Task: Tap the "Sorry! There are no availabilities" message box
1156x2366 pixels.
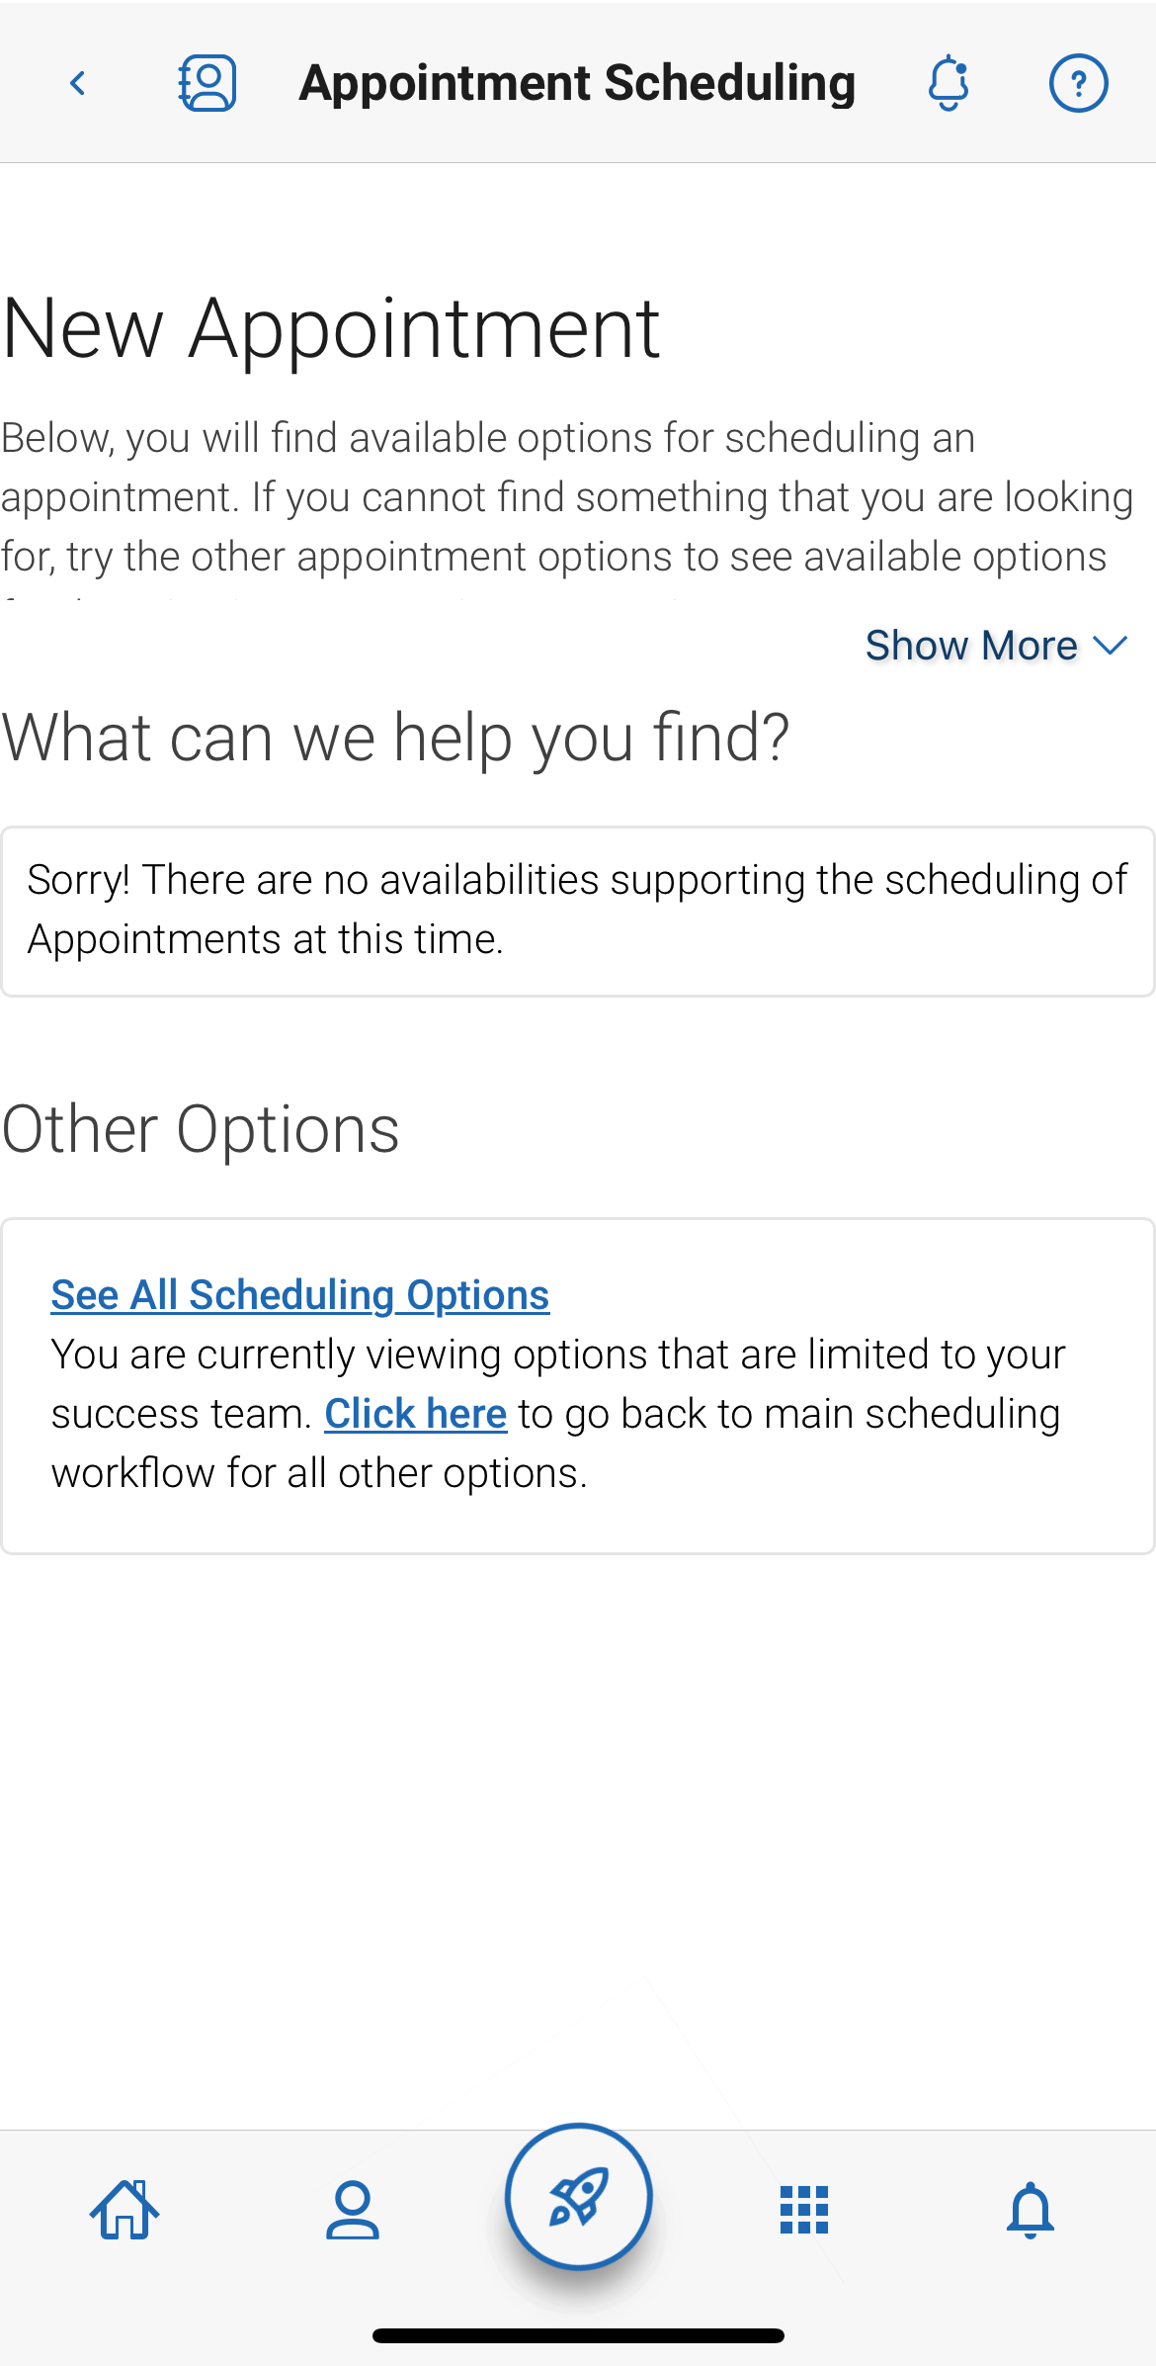Action: 578,911
